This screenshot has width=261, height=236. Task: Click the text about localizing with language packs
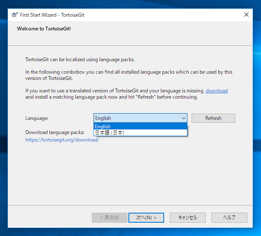pos(80,60)
